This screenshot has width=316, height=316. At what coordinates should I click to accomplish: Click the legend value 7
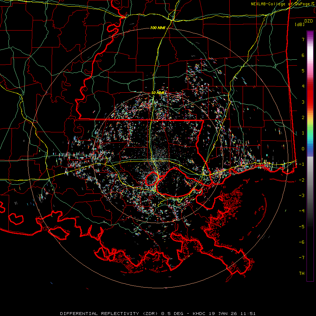click(x=303, y=39)
